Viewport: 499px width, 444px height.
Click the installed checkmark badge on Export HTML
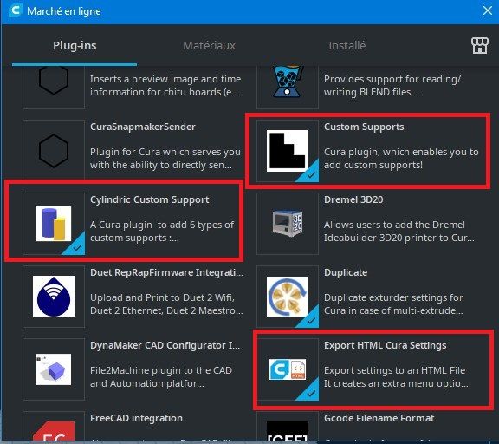(310, 393)
